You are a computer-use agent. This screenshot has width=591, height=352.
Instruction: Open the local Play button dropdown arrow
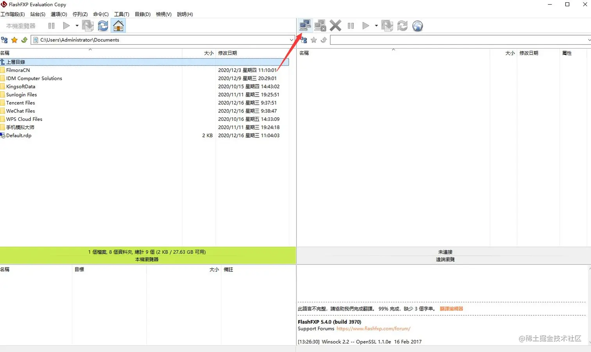click(x=77, y=26)
